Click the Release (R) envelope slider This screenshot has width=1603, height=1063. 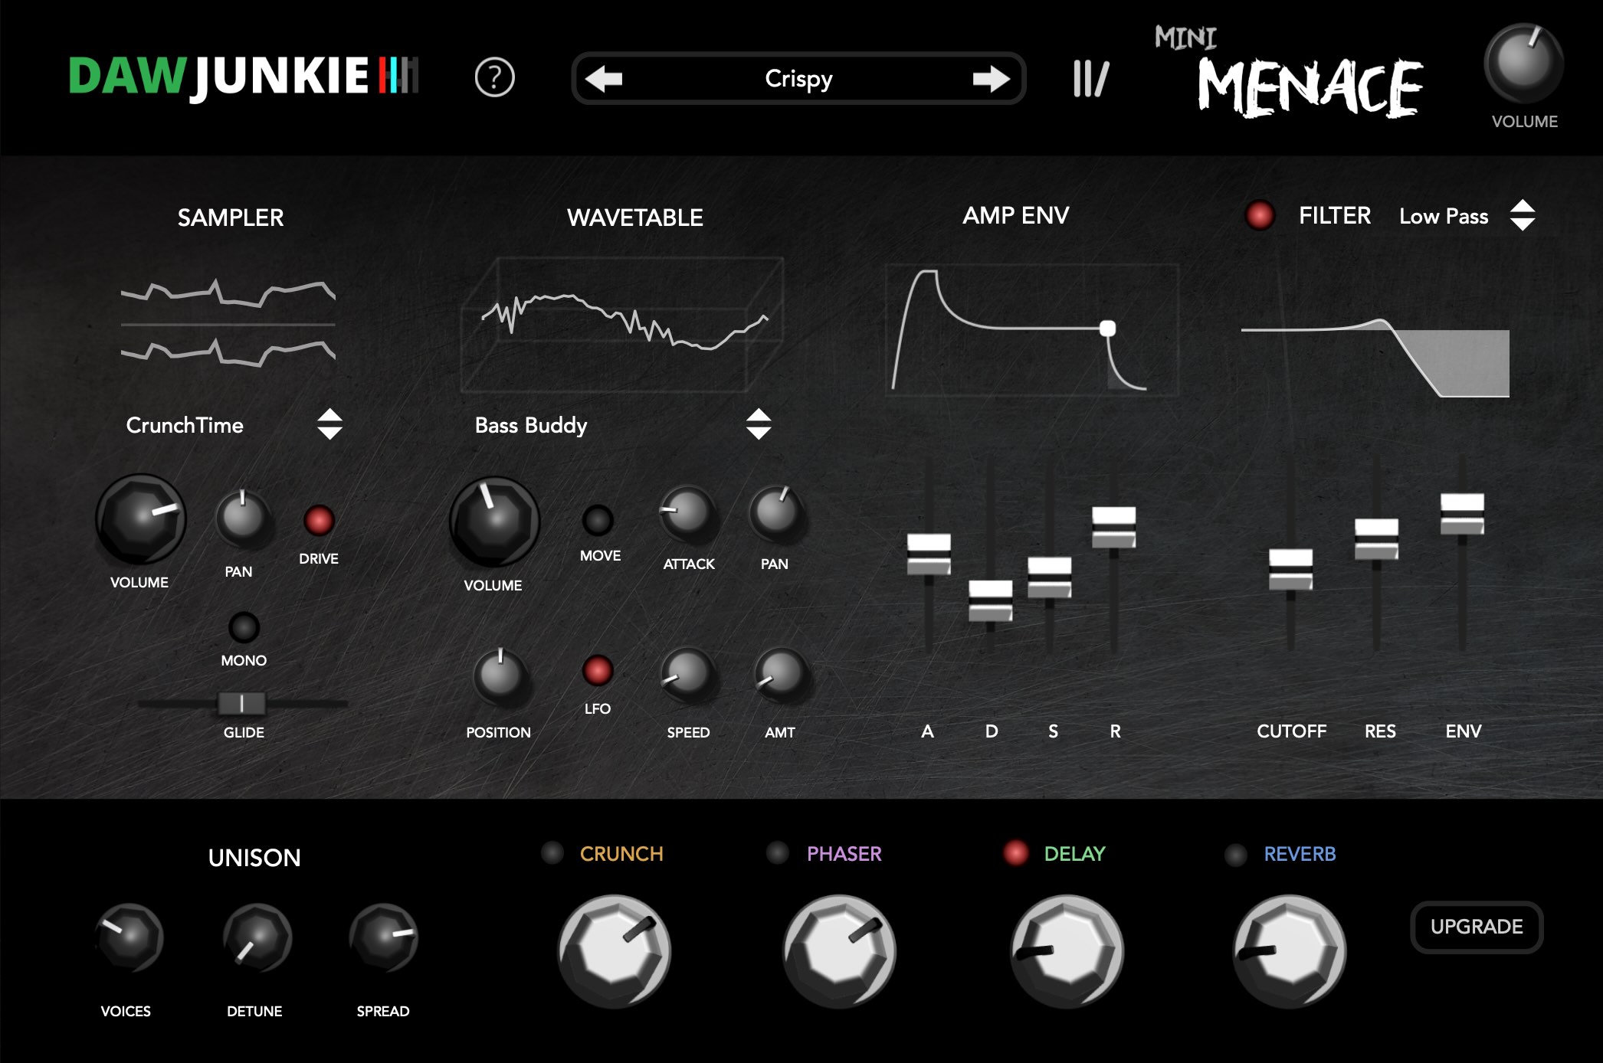[x=1113, y=527]
